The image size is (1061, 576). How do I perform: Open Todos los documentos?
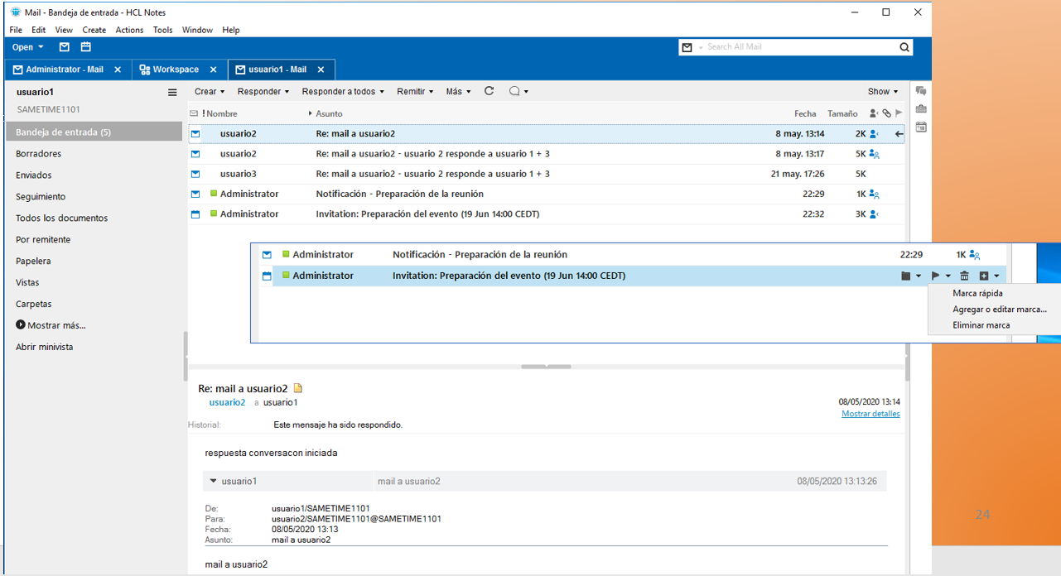click(x=61, y=218)
